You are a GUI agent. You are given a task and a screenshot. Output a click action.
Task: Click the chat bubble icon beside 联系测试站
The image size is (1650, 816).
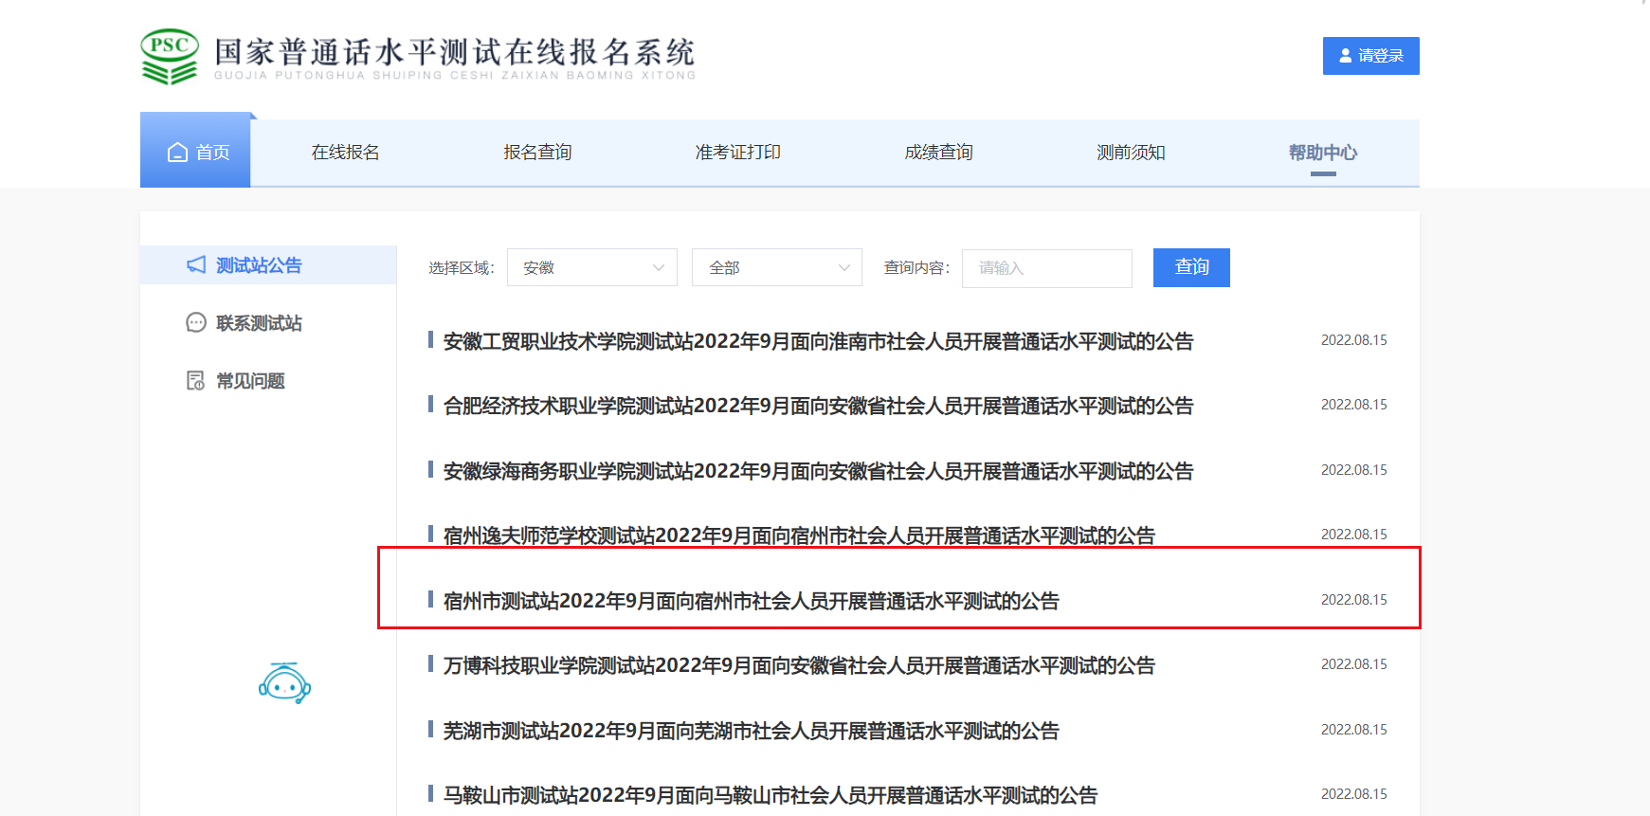196,323
